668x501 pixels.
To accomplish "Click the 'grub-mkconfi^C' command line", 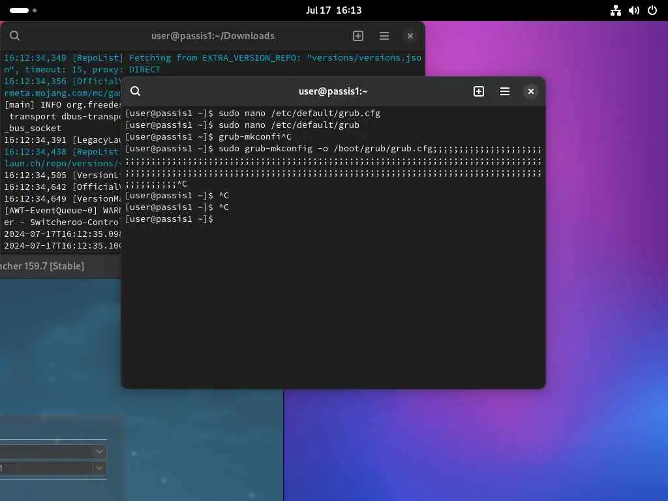I will 255,137.
